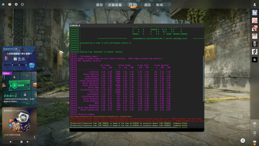Viewport: 259px width, 146px height.
Task: Open the 武器装备 tab
Action: pyautogui.click(x=115, y=5)
